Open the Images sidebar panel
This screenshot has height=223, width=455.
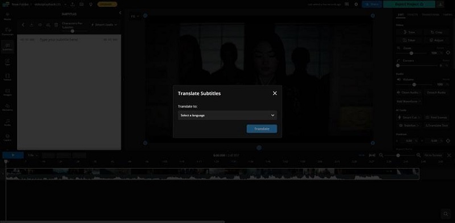7,92
